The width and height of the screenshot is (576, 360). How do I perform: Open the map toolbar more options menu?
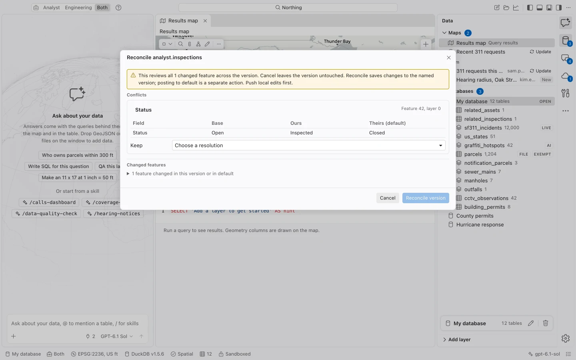click(x=218, y=44)
